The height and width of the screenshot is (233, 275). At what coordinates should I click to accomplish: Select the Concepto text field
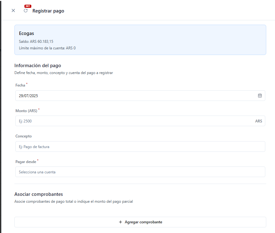click(x=140, y=146)
